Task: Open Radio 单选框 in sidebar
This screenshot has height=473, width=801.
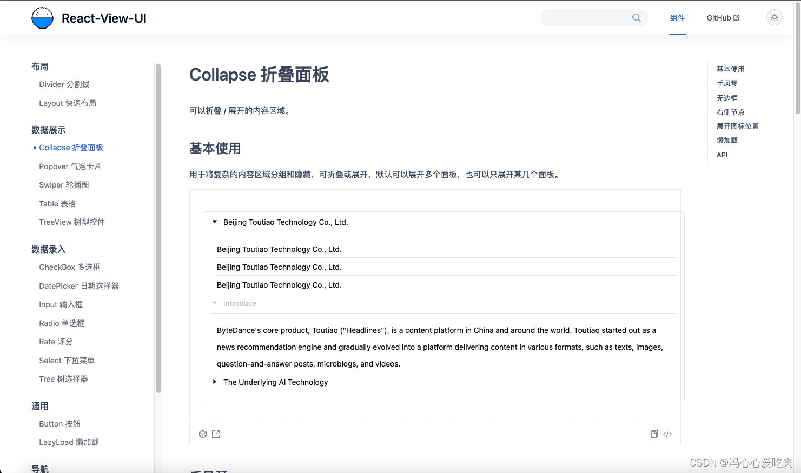Action: pyautogui.click(x=62, y=323)
